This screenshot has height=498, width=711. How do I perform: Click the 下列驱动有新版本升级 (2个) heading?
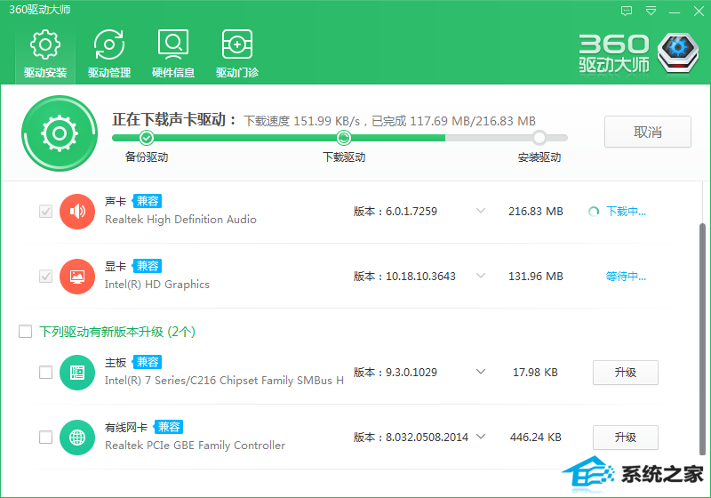coord(117,332)
